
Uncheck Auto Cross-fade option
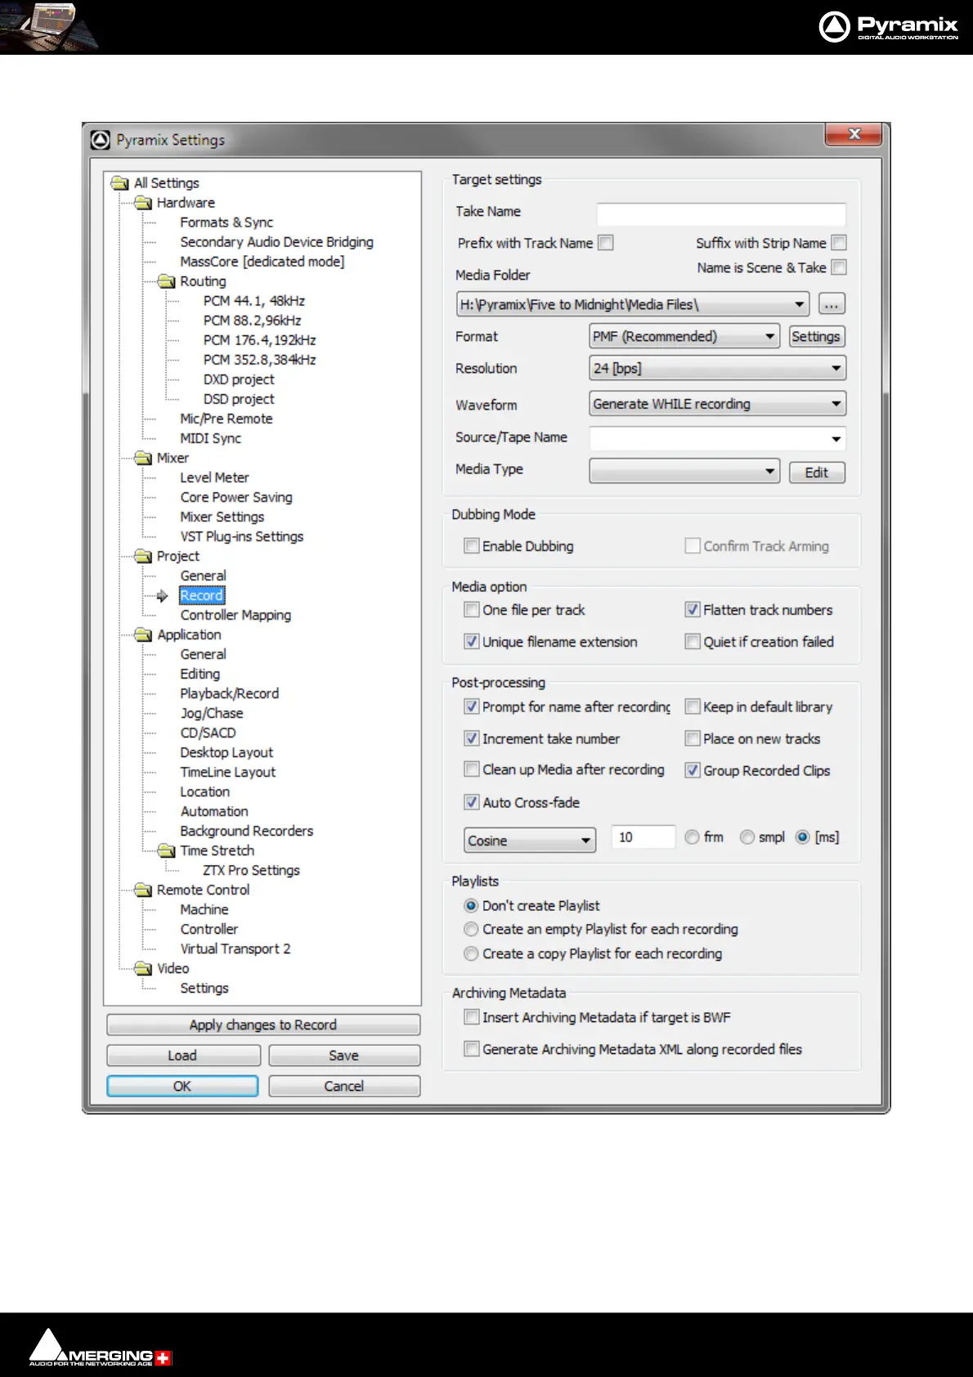coord(472,802)
